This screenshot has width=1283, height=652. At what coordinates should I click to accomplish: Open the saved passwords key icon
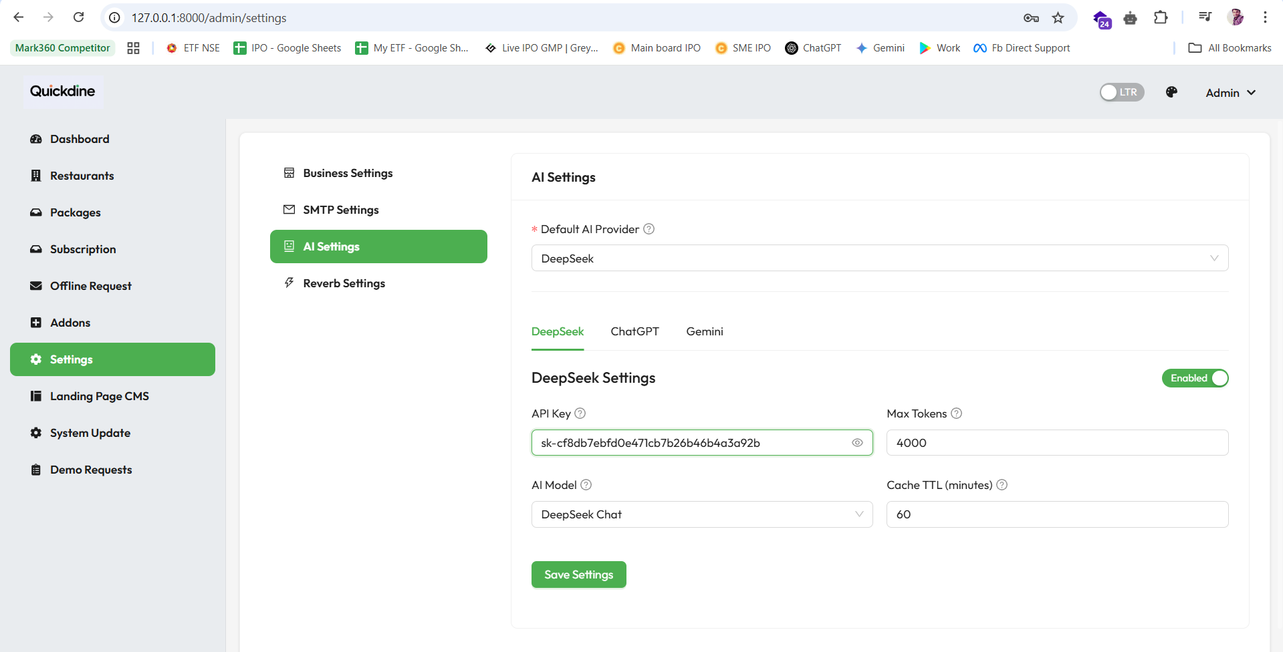[x=1031, y=18]
